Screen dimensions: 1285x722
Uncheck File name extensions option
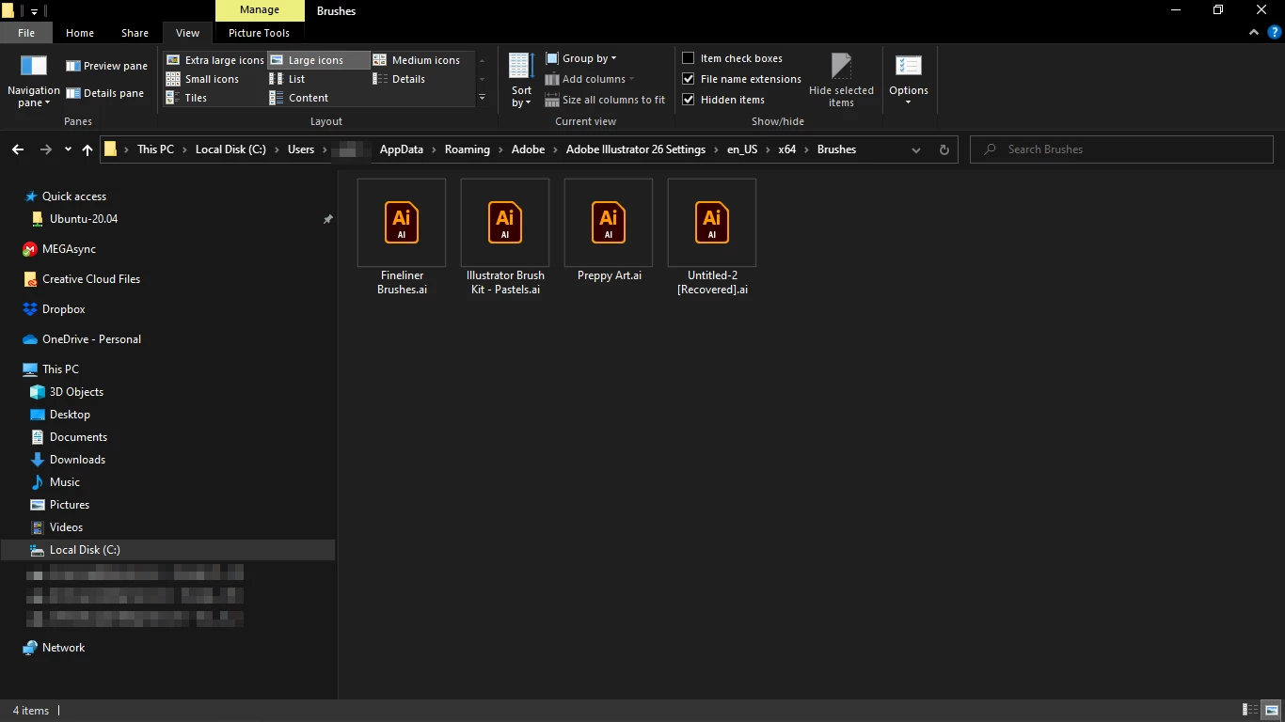pos(742,79)
